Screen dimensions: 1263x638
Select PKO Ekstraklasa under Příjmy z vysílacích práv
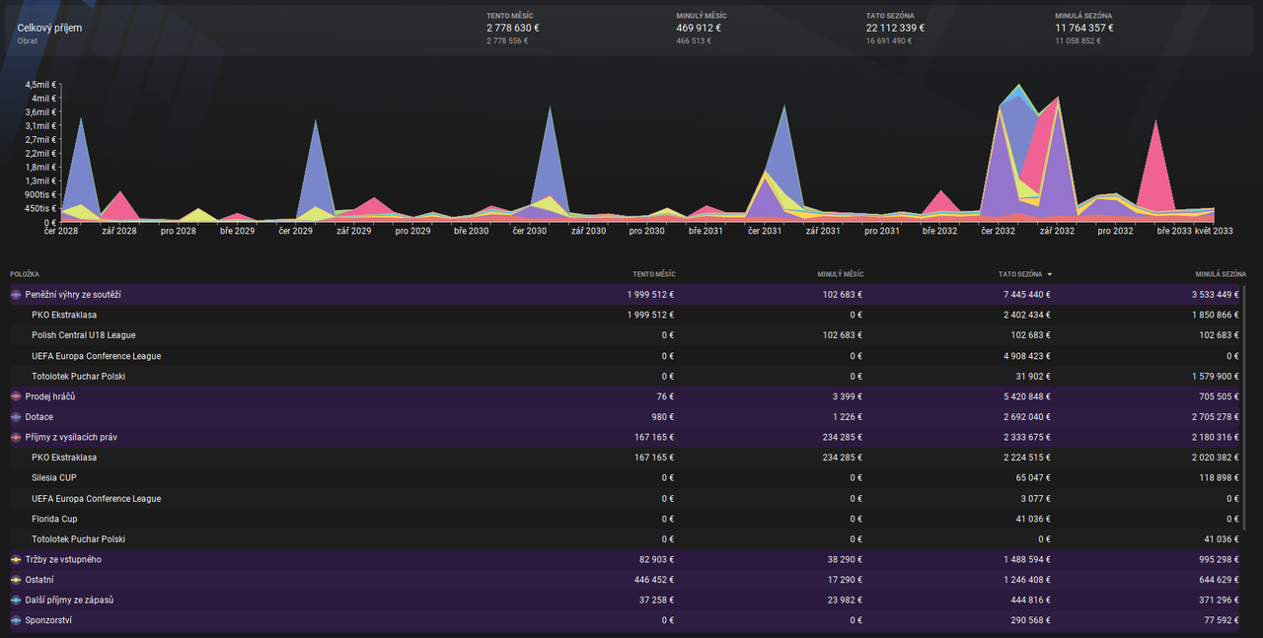coord(627,458)
